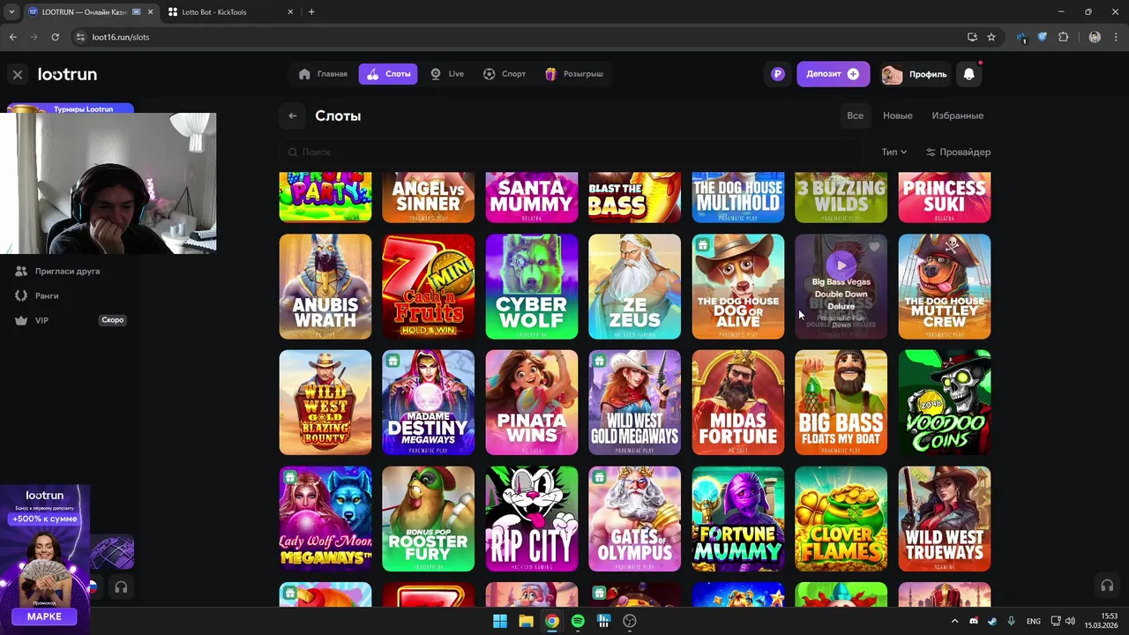Open the Live section tab
1129x635 pixels.
(x=446, y=74)
